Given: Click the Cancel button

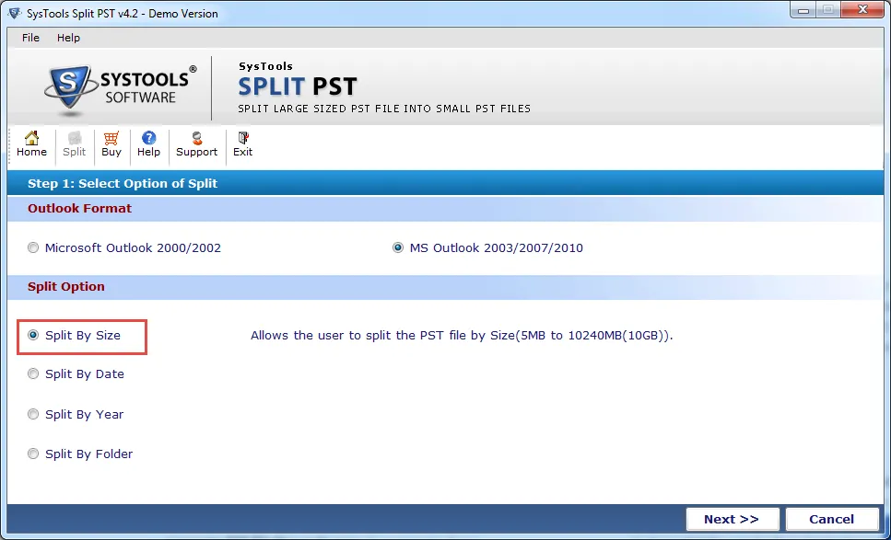Looking at the screenshot, I should point(832,519).
